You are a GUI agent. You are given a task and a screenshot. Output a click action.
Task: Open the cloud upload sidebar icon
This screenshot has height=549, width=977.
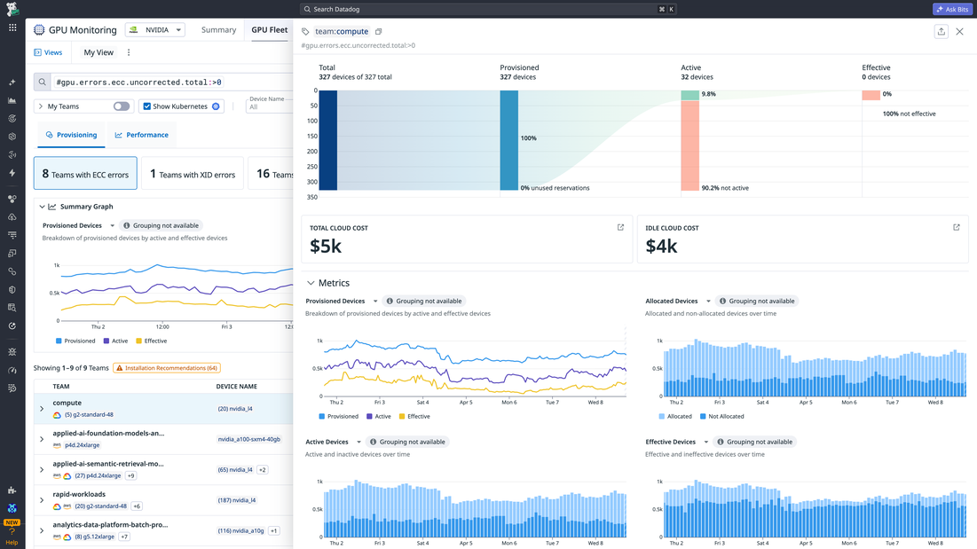coord(12,217)
